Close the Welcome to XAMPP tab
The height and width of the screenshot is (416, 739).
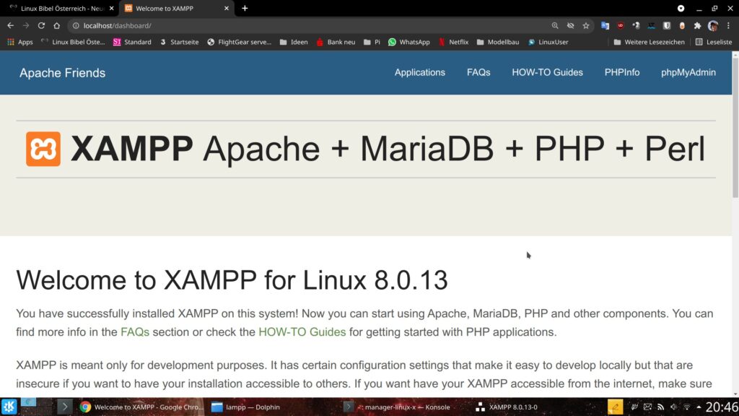click(226, 8)
